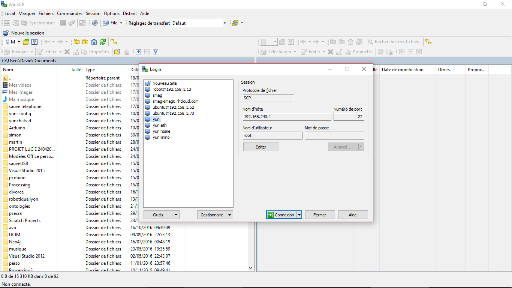This screenshot has height=288, width=512.
Task: Open the Fichiers menu
Action: [46, 13]
